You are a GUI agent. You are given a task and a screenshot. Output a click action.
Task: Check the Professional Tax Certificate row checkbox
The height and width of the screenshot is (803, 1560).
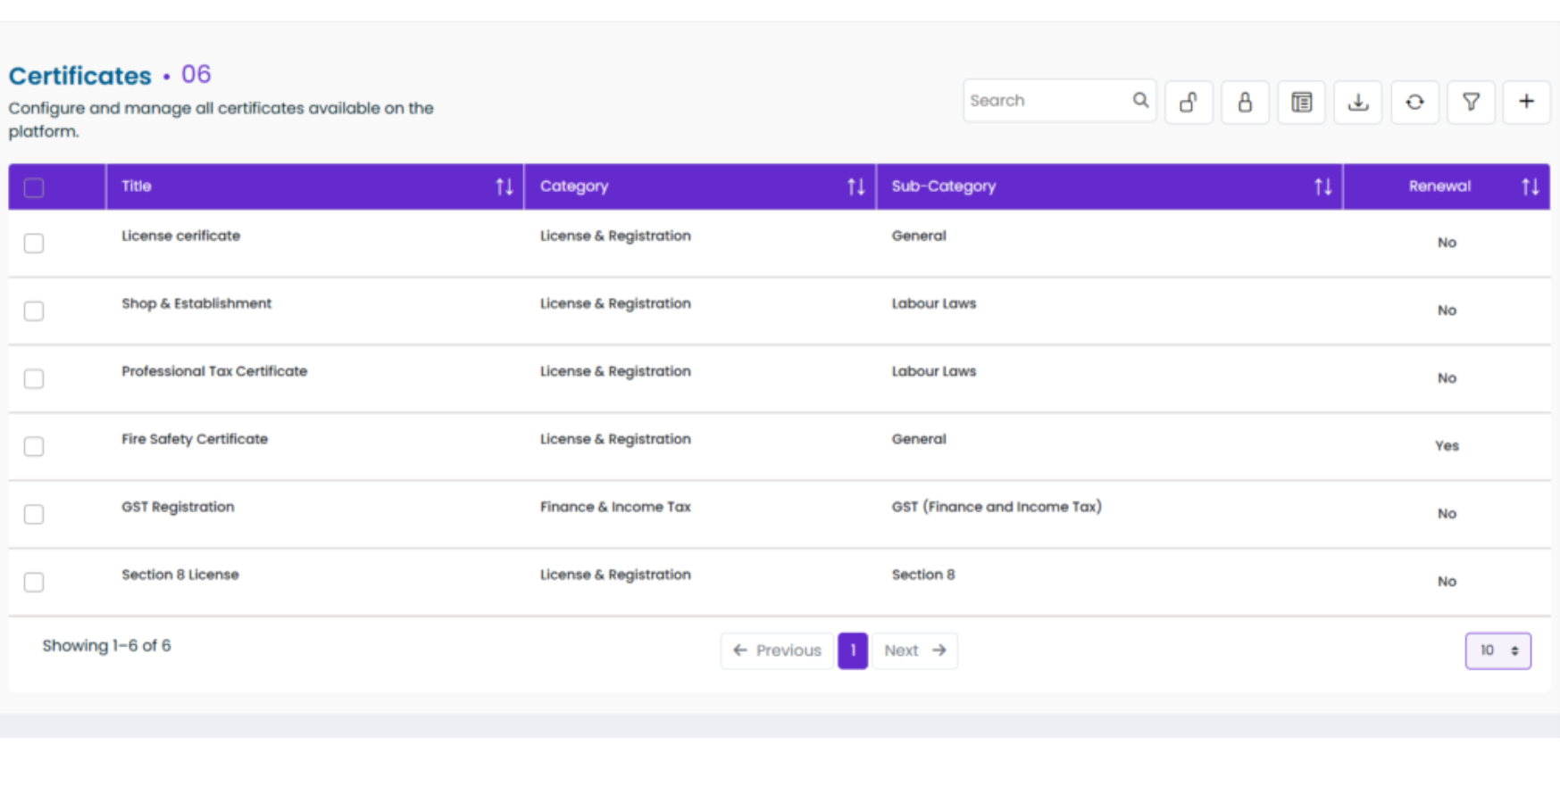click(x=34, y=378)
